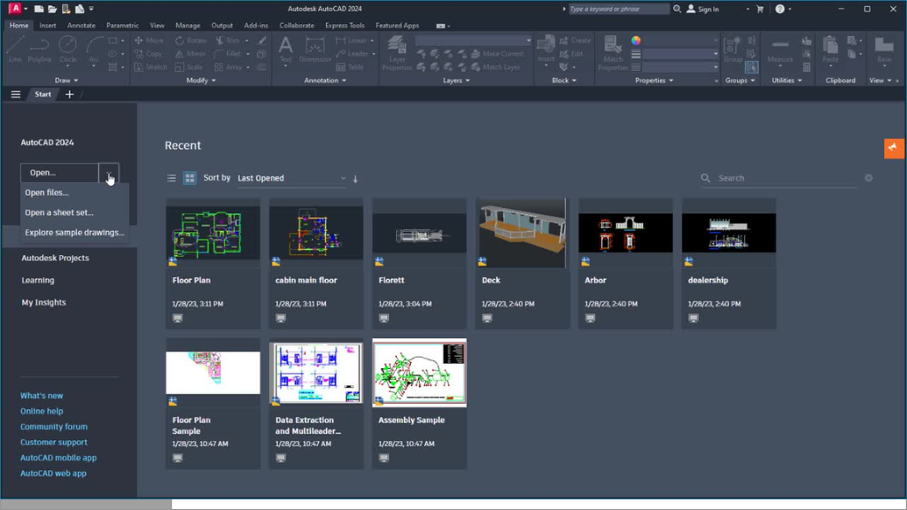Select the Polyline tool
The image size is (907, 510).
(x=39, y=49)
